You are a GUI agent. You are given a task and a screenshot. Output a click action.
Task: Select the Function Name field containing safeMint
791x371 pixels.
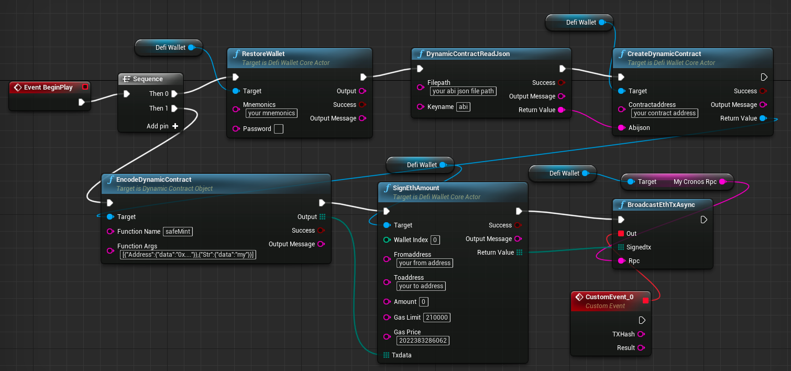pos(178,231)
